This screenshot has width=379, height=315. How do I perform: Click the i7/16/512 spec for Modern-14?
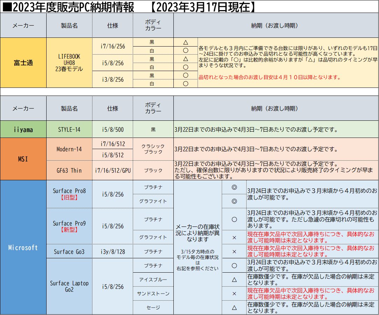113,143
